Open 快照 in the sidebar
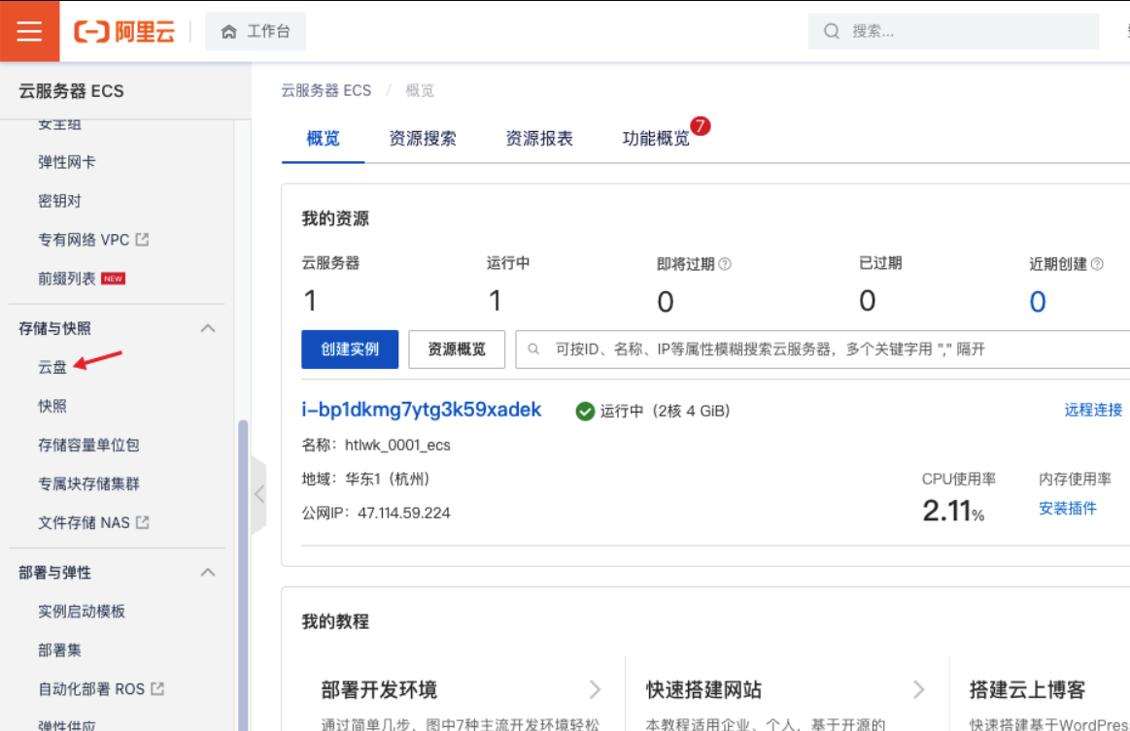 click(51, 406)
